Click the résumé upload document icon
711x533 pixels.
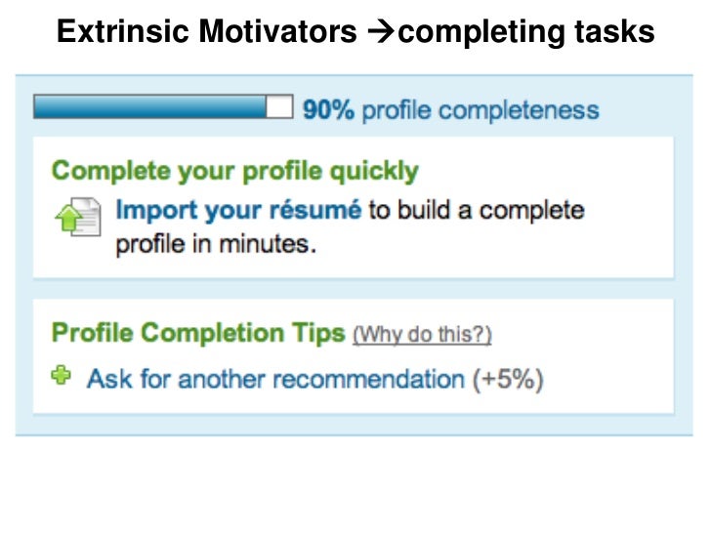coord(78,217)
